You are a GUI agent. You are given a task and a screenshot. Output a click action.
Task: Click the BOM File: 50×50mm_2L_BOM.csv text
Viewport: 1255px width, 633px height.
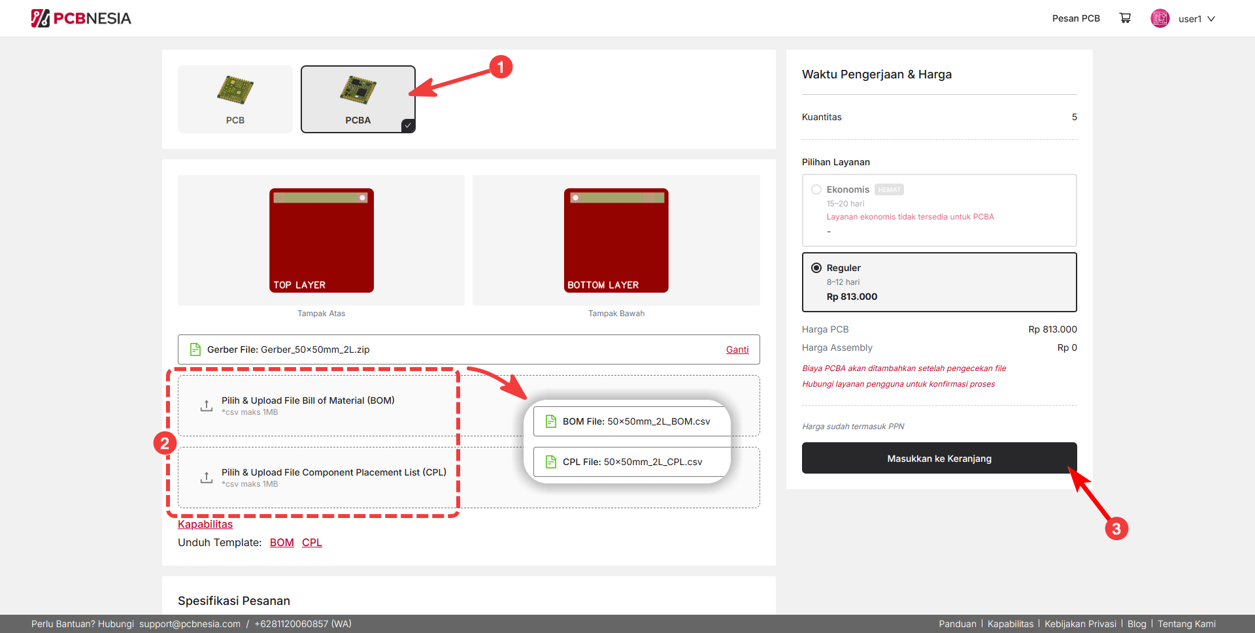[636, 421]
